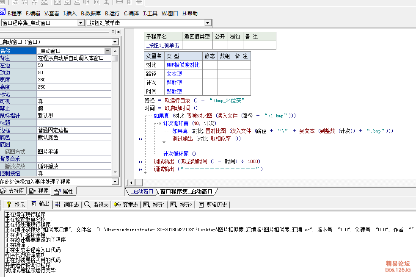The width and height of the screenshot is (416, 277).
Task: Switch to the _启动窗口 editor tab
Action: coord(143,191)
